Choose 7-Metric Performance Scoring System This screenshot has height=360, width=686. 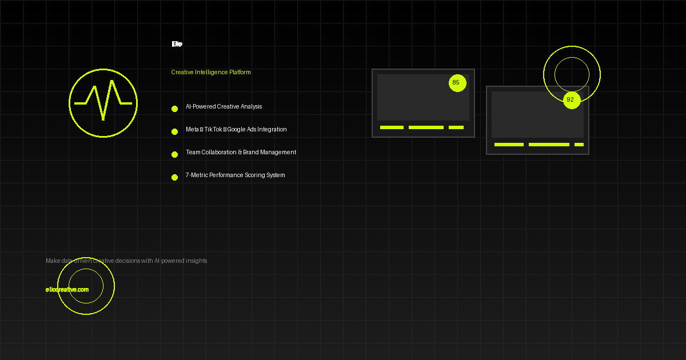tap(235, 175)
